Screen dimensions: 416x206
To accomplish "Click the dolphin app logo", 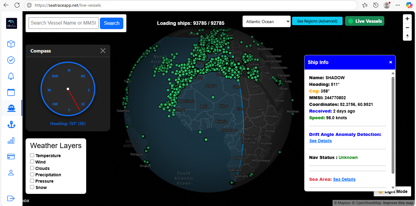I will [12, 23].
